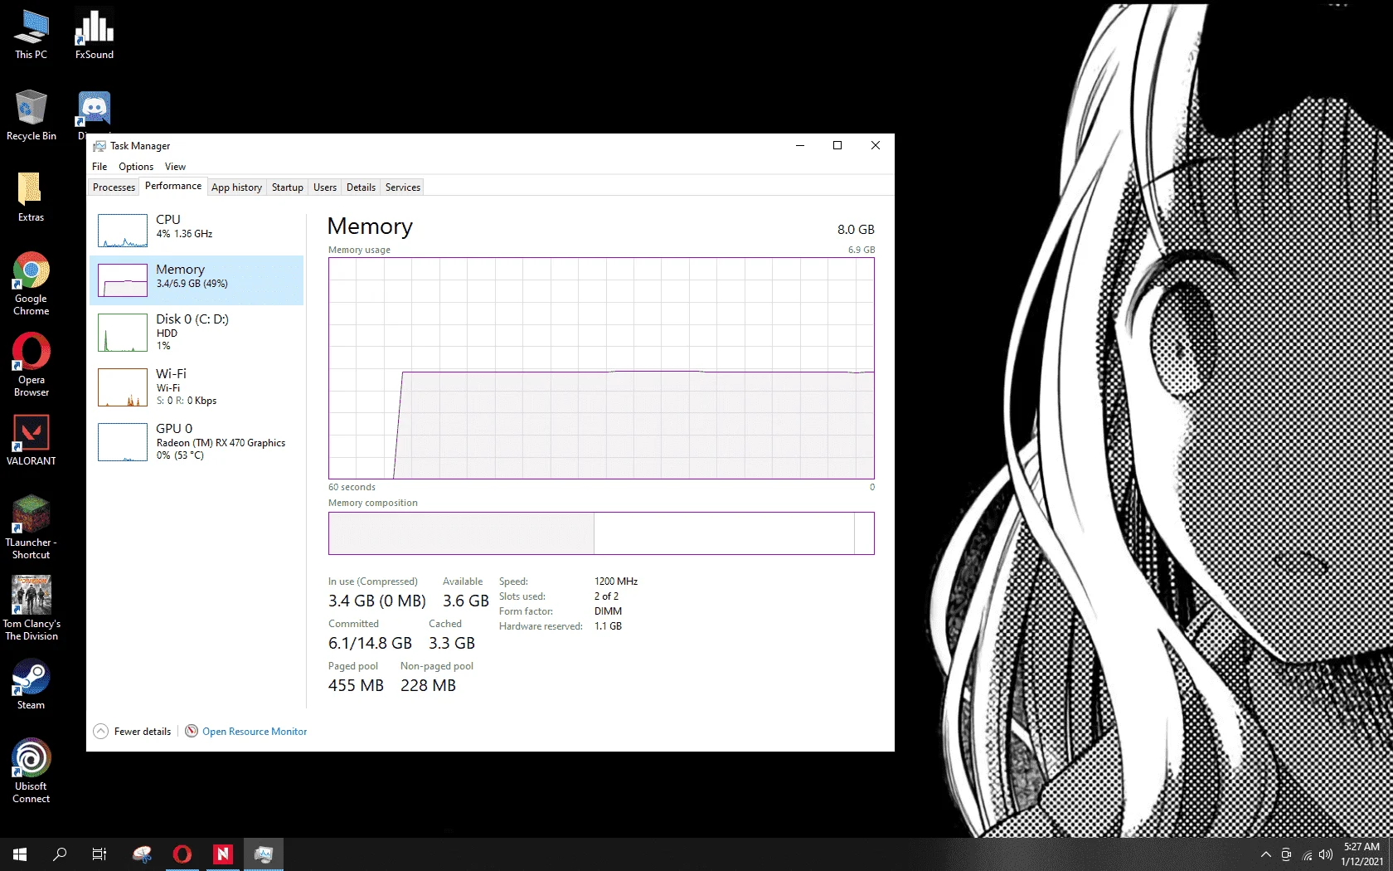
Task: Click the Memory usage graph
Action: tap(601, 368)
